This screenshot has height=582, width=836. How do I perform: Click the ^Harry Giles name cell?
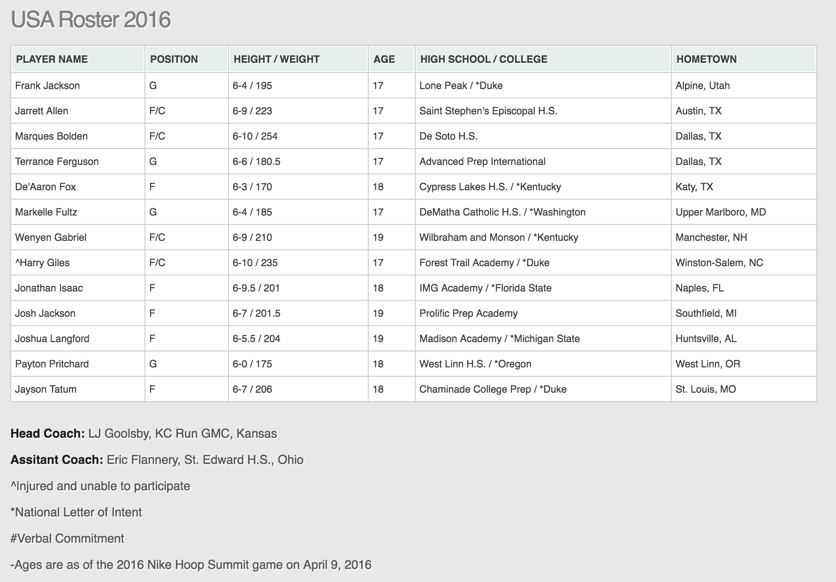coord(42,263)
